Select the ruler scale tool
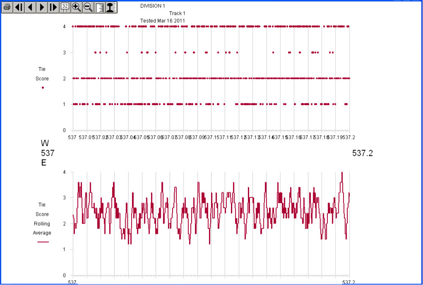 [x=100, y=7]
